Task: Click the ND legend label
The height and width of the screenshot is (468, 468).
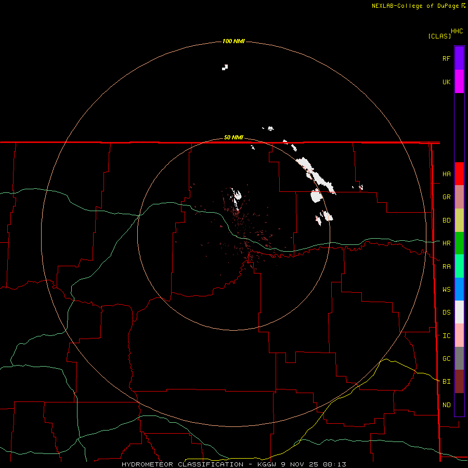Action: click(446, 405)
